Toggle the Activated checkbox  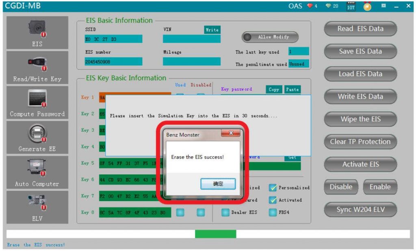[x=273, y=200]
